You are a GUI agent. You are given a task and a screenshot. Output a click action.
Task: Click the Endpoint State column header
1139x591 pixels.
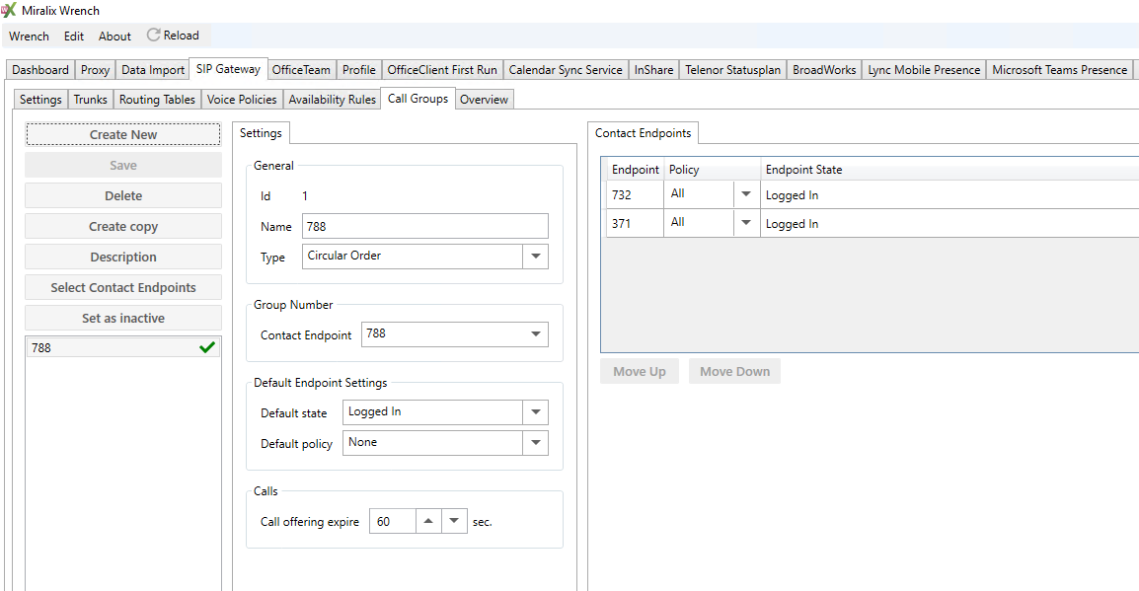[x=949, y=169]
